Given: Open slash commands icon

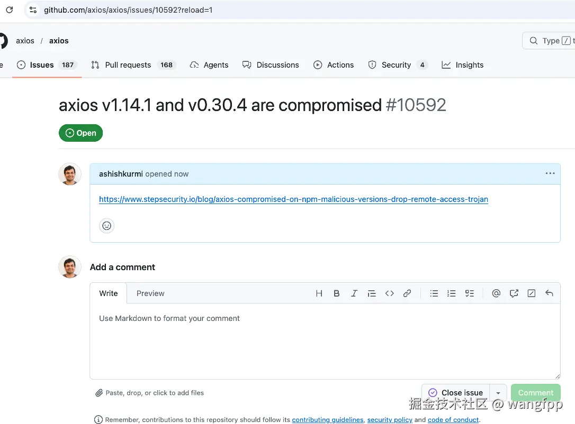Looking at the screenshot, I should pyautogui.click(x=532, y=293).
